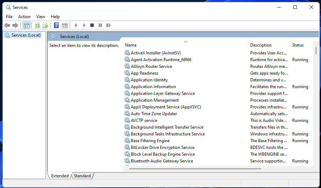Viewport: 321px width, 188px height.
Task: Click the first Start Service play icon
Action: tap(76, 25)
